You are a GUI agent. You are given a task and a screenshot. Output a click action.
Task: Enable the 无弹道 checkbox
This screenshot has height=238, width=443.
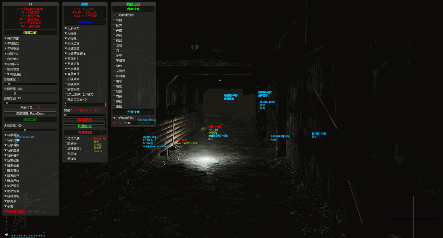pyautogui.click(x=65, y=159)
